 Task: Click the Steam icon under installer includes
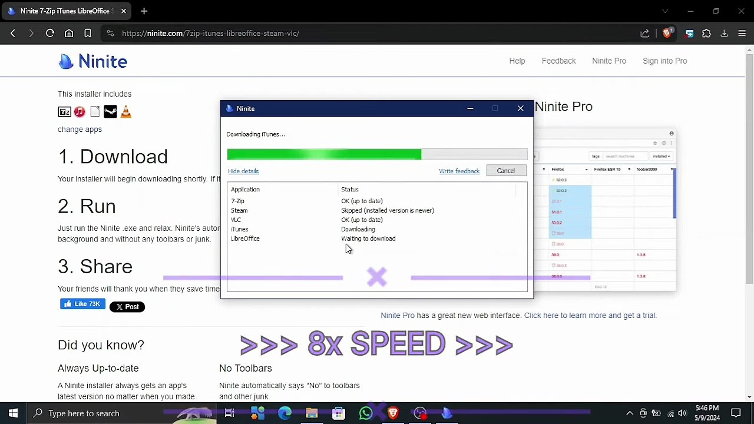pos(110,112)
